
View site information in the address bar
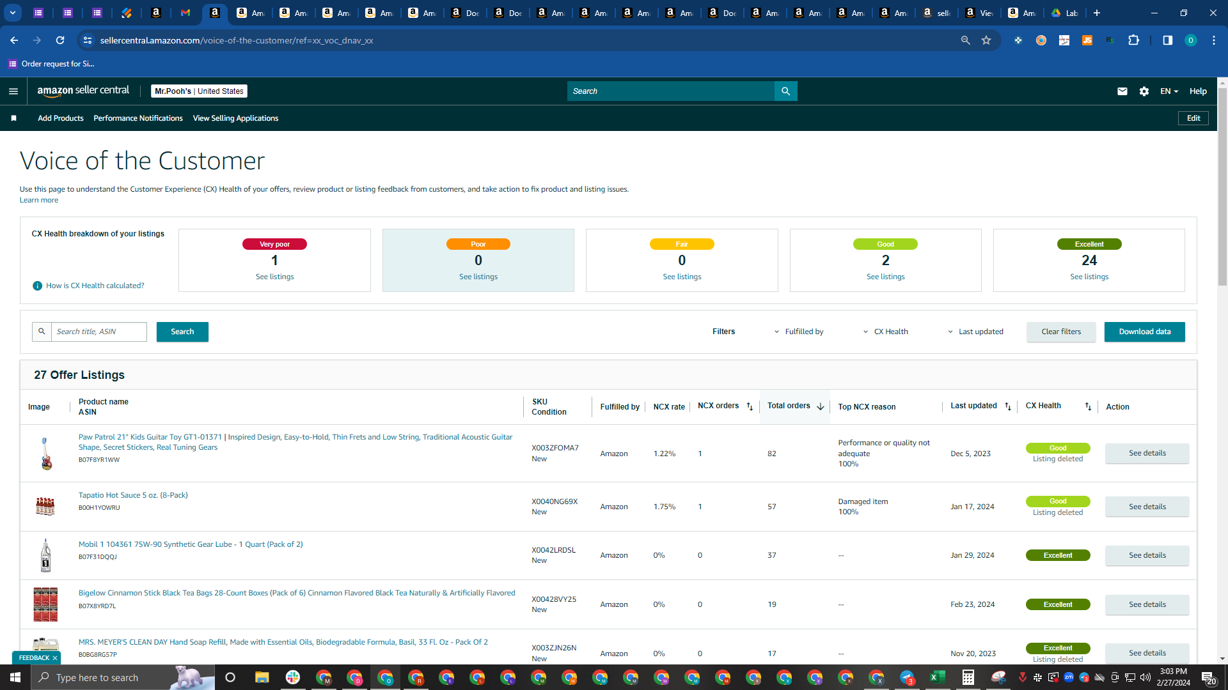click(88, 40)
